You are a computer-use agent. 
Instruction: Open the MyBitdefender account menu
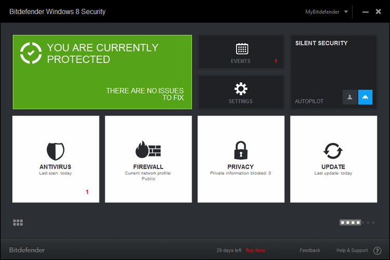pyautogui.click(x=322, y=11)
